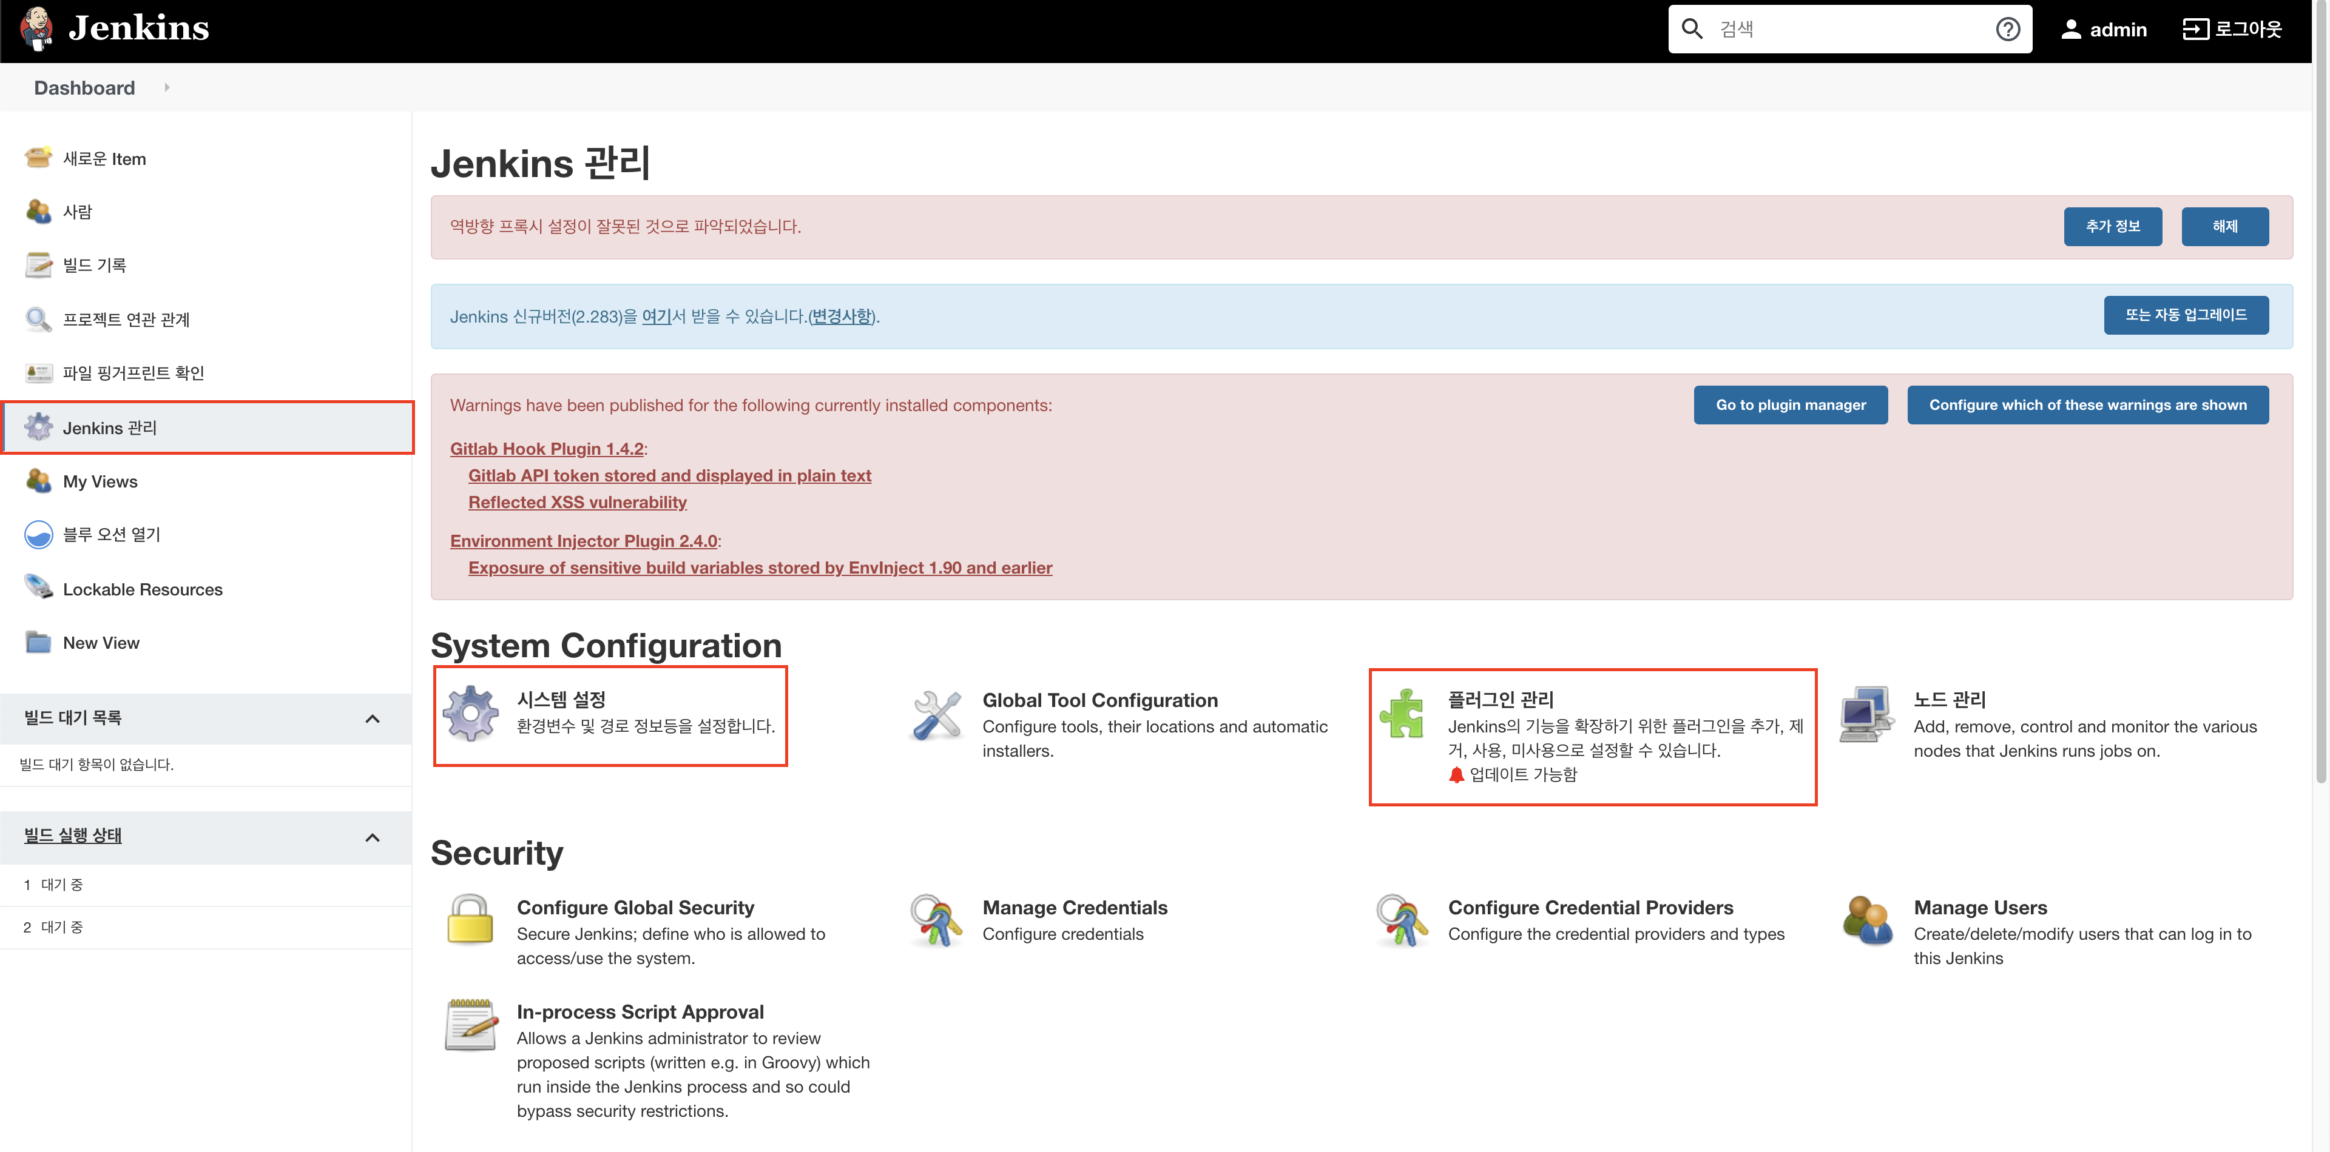The width and height of the screenshot is (2330, 1152).
Task: Select Jenkins 관리 sidebar entry
Action: 207,427
